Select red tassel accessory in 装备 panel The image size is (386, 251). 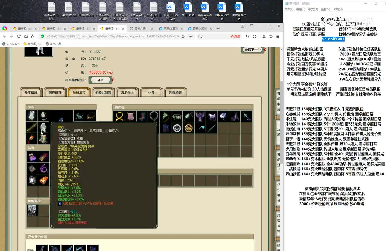32,138
